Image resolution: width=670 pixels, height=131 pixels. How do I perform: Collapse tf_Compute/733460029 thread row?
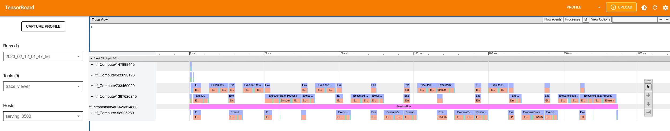(92, 86)
